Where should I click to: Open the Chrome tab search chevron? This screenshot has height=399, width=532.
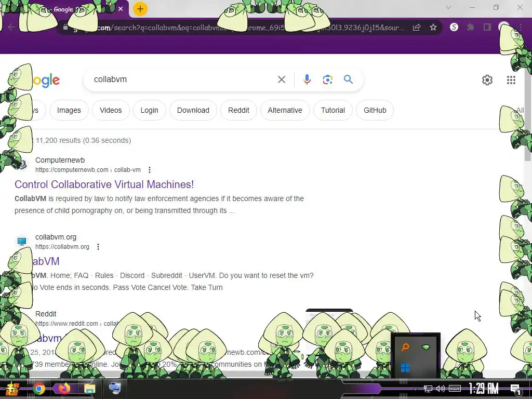pyautogui.click(x=448, y=7)
